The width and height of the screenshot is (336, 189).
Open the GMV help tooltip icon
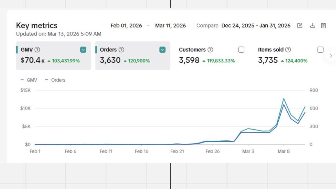point(37,50)
